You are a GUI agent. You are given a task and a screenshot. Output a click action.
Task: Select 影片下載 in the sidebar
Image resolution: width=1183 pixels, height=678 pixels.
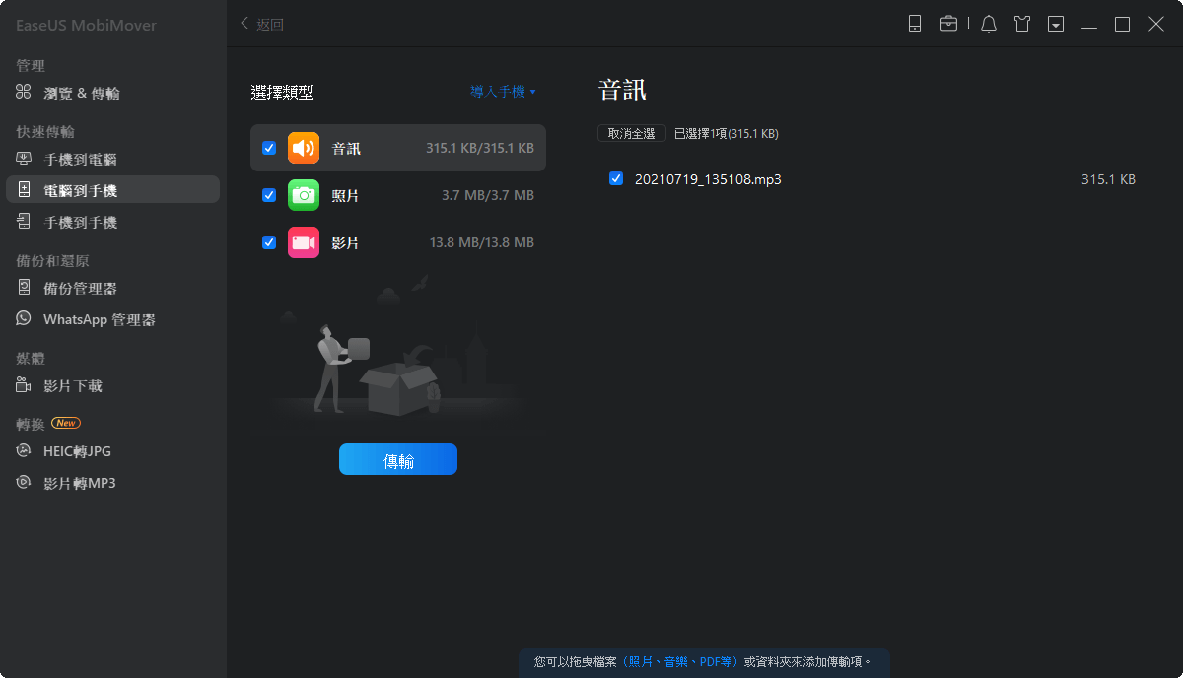point(73,386)
